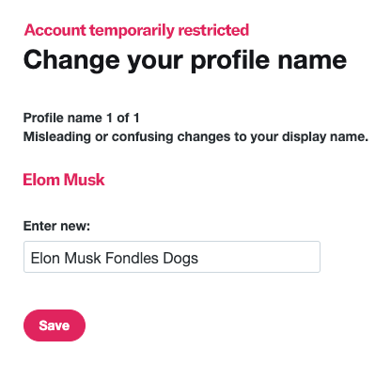Place cursor on 'Fondles' in text box

click(x=132, y=259)
